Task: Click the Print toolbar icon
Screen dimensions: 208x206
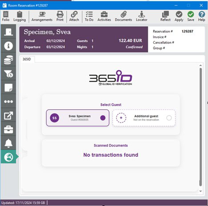Action: click(x=60, y=16)
